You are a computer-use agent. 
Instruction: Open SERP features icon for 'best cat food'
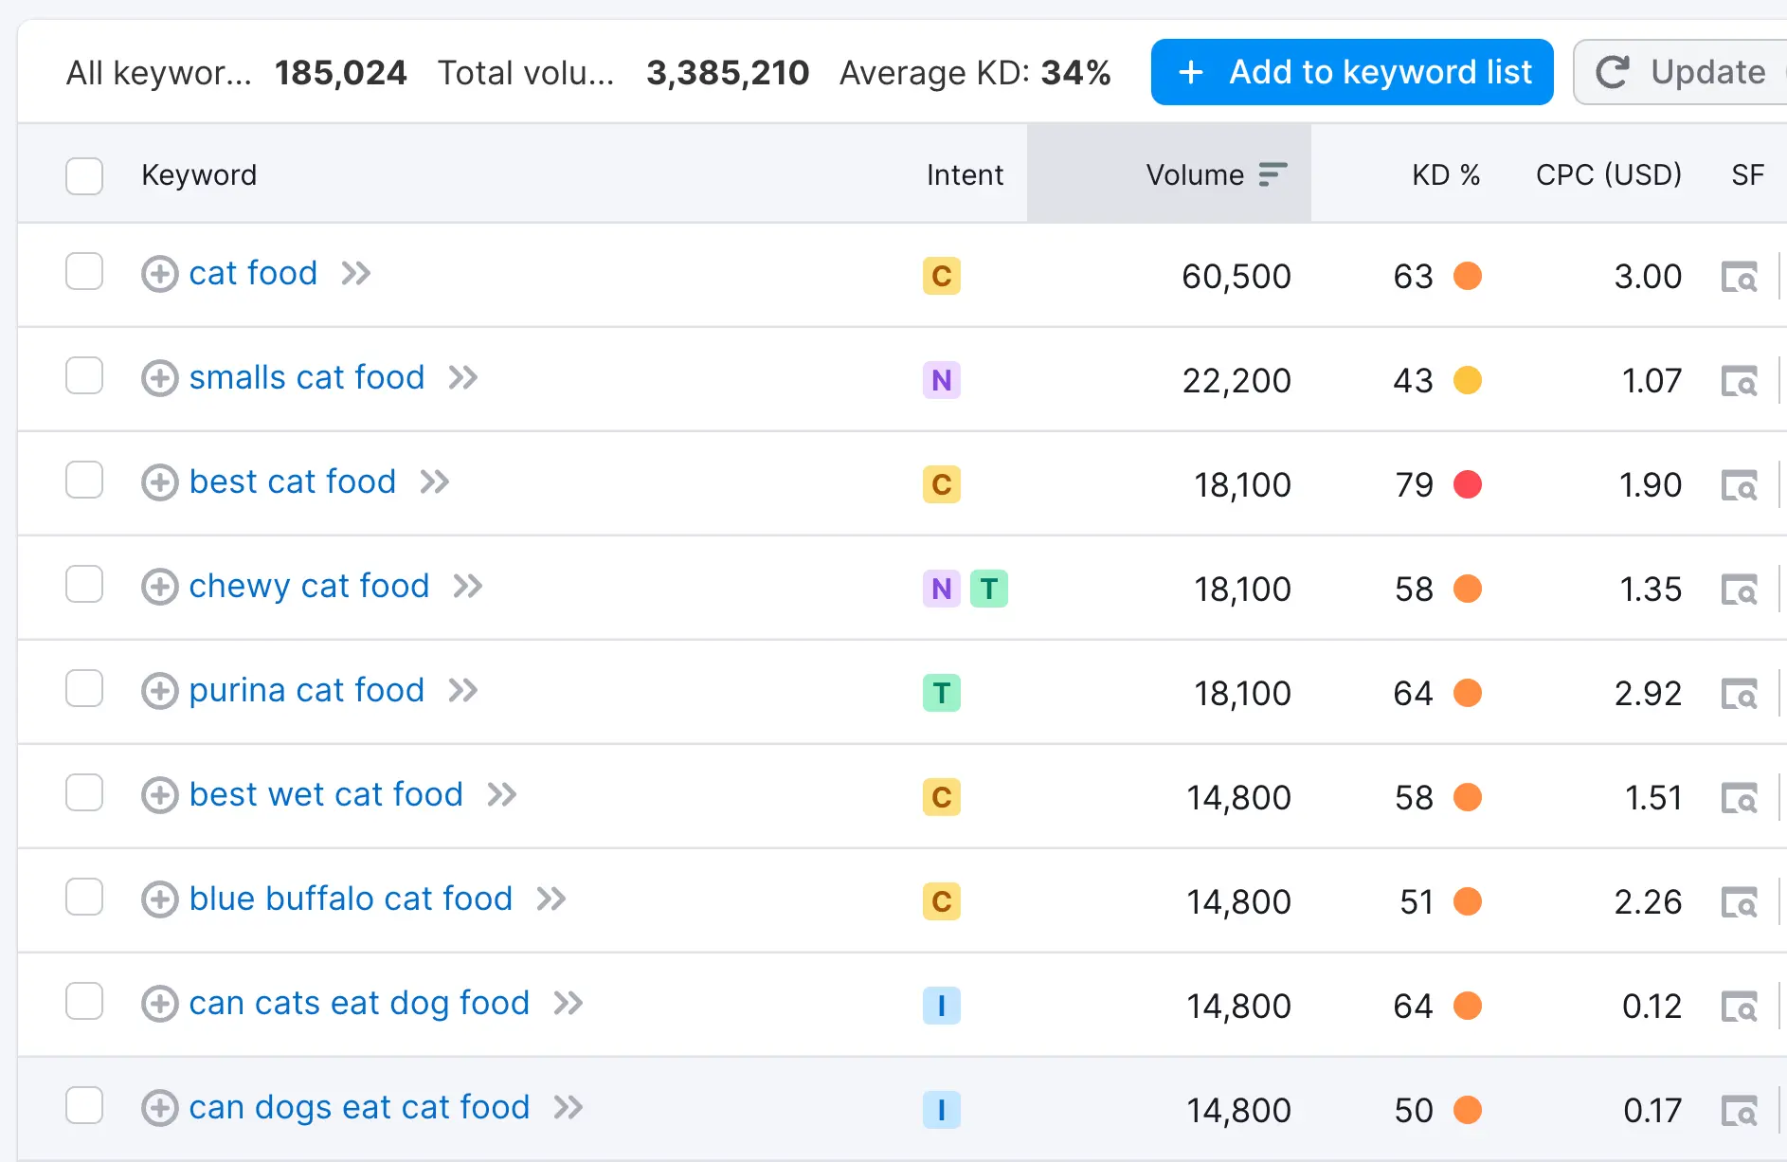1739,485
